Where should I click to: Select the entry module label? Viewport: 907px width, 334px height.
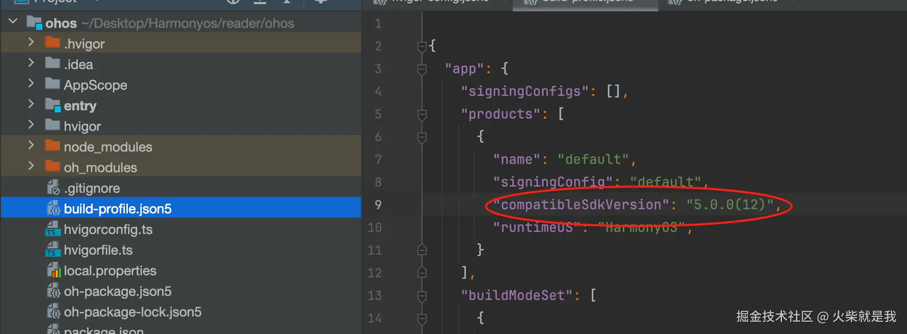[80, 106]
